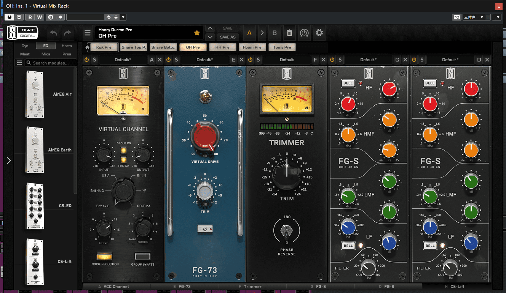The image size is (506, 293).
Task: Click the phase invert Ø button on FG-73
Action: pyautogui.click(x=205, y=229)
